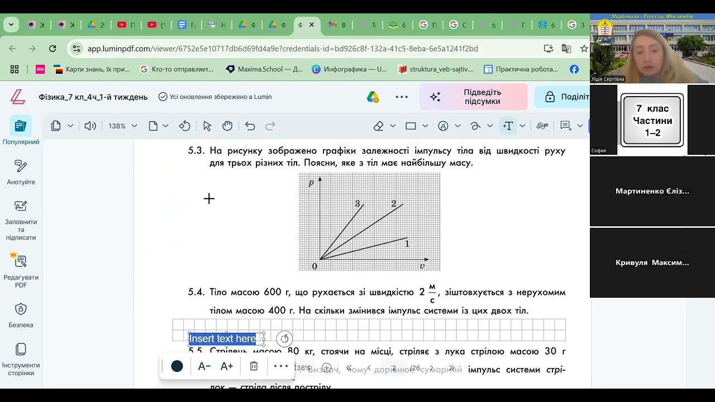
Task: Click the Підведіть підсумки button
Action: (474, 97)
